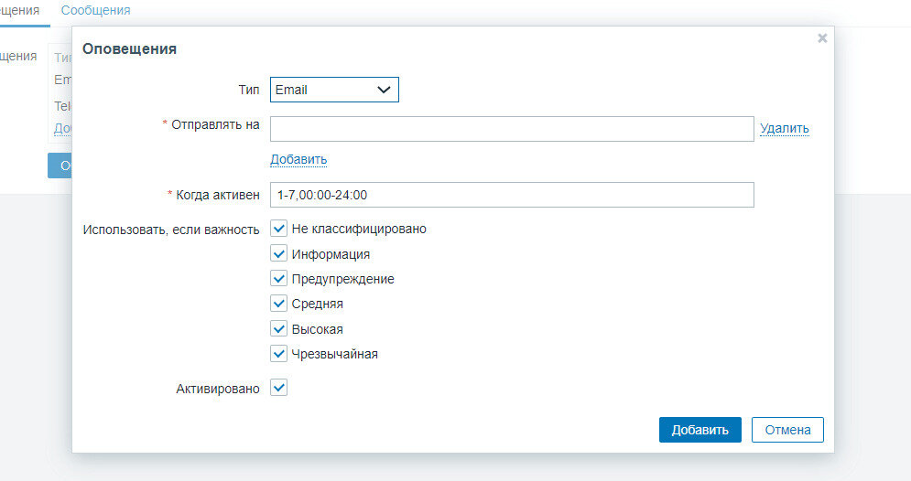The height and width of the screenshot is (481, 911).
Task: Click the Добавить link under the address field
Action: (298, 159)
